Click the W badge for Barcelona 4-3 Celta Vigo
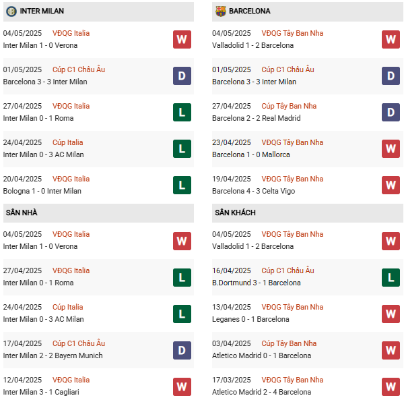The height and width of the screenshot is (400, 404). pos(391,185)
